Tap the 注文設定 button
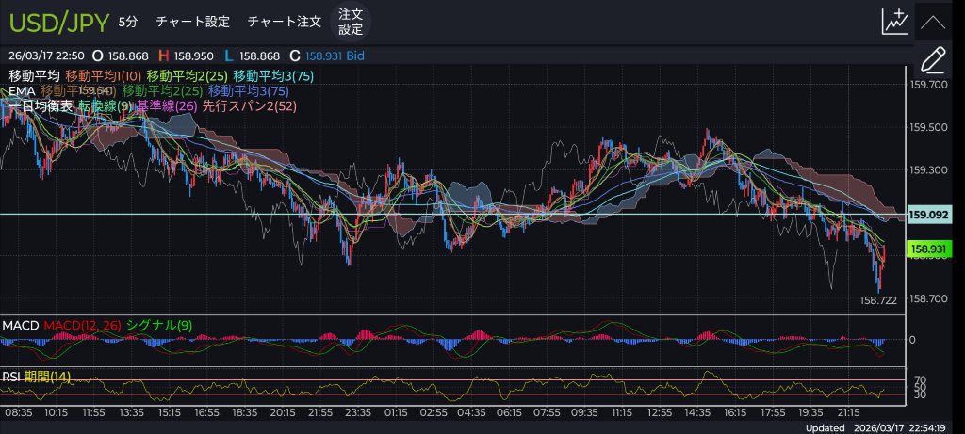This screenshot has width=965, height=434. point(351,21)
